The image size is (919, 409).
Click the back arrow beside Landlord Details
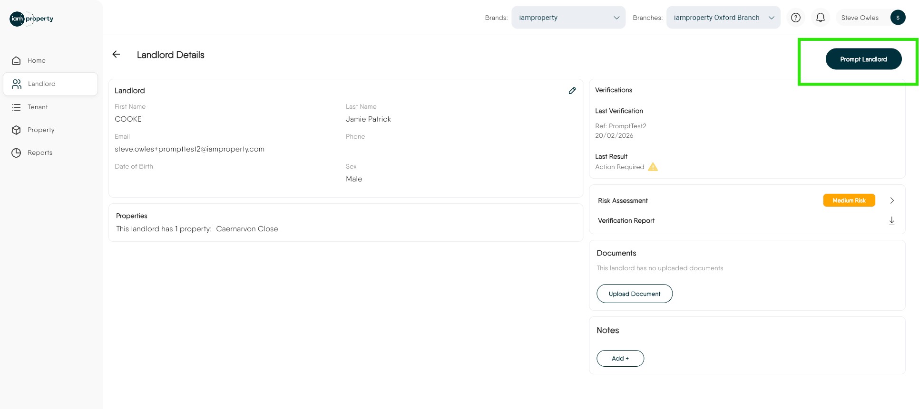point(116,55)
